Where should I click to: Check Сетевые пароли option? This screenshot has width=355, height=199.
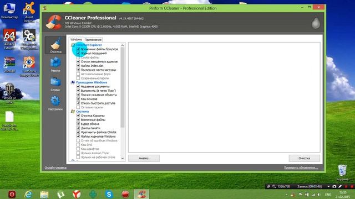coord(78,107)
